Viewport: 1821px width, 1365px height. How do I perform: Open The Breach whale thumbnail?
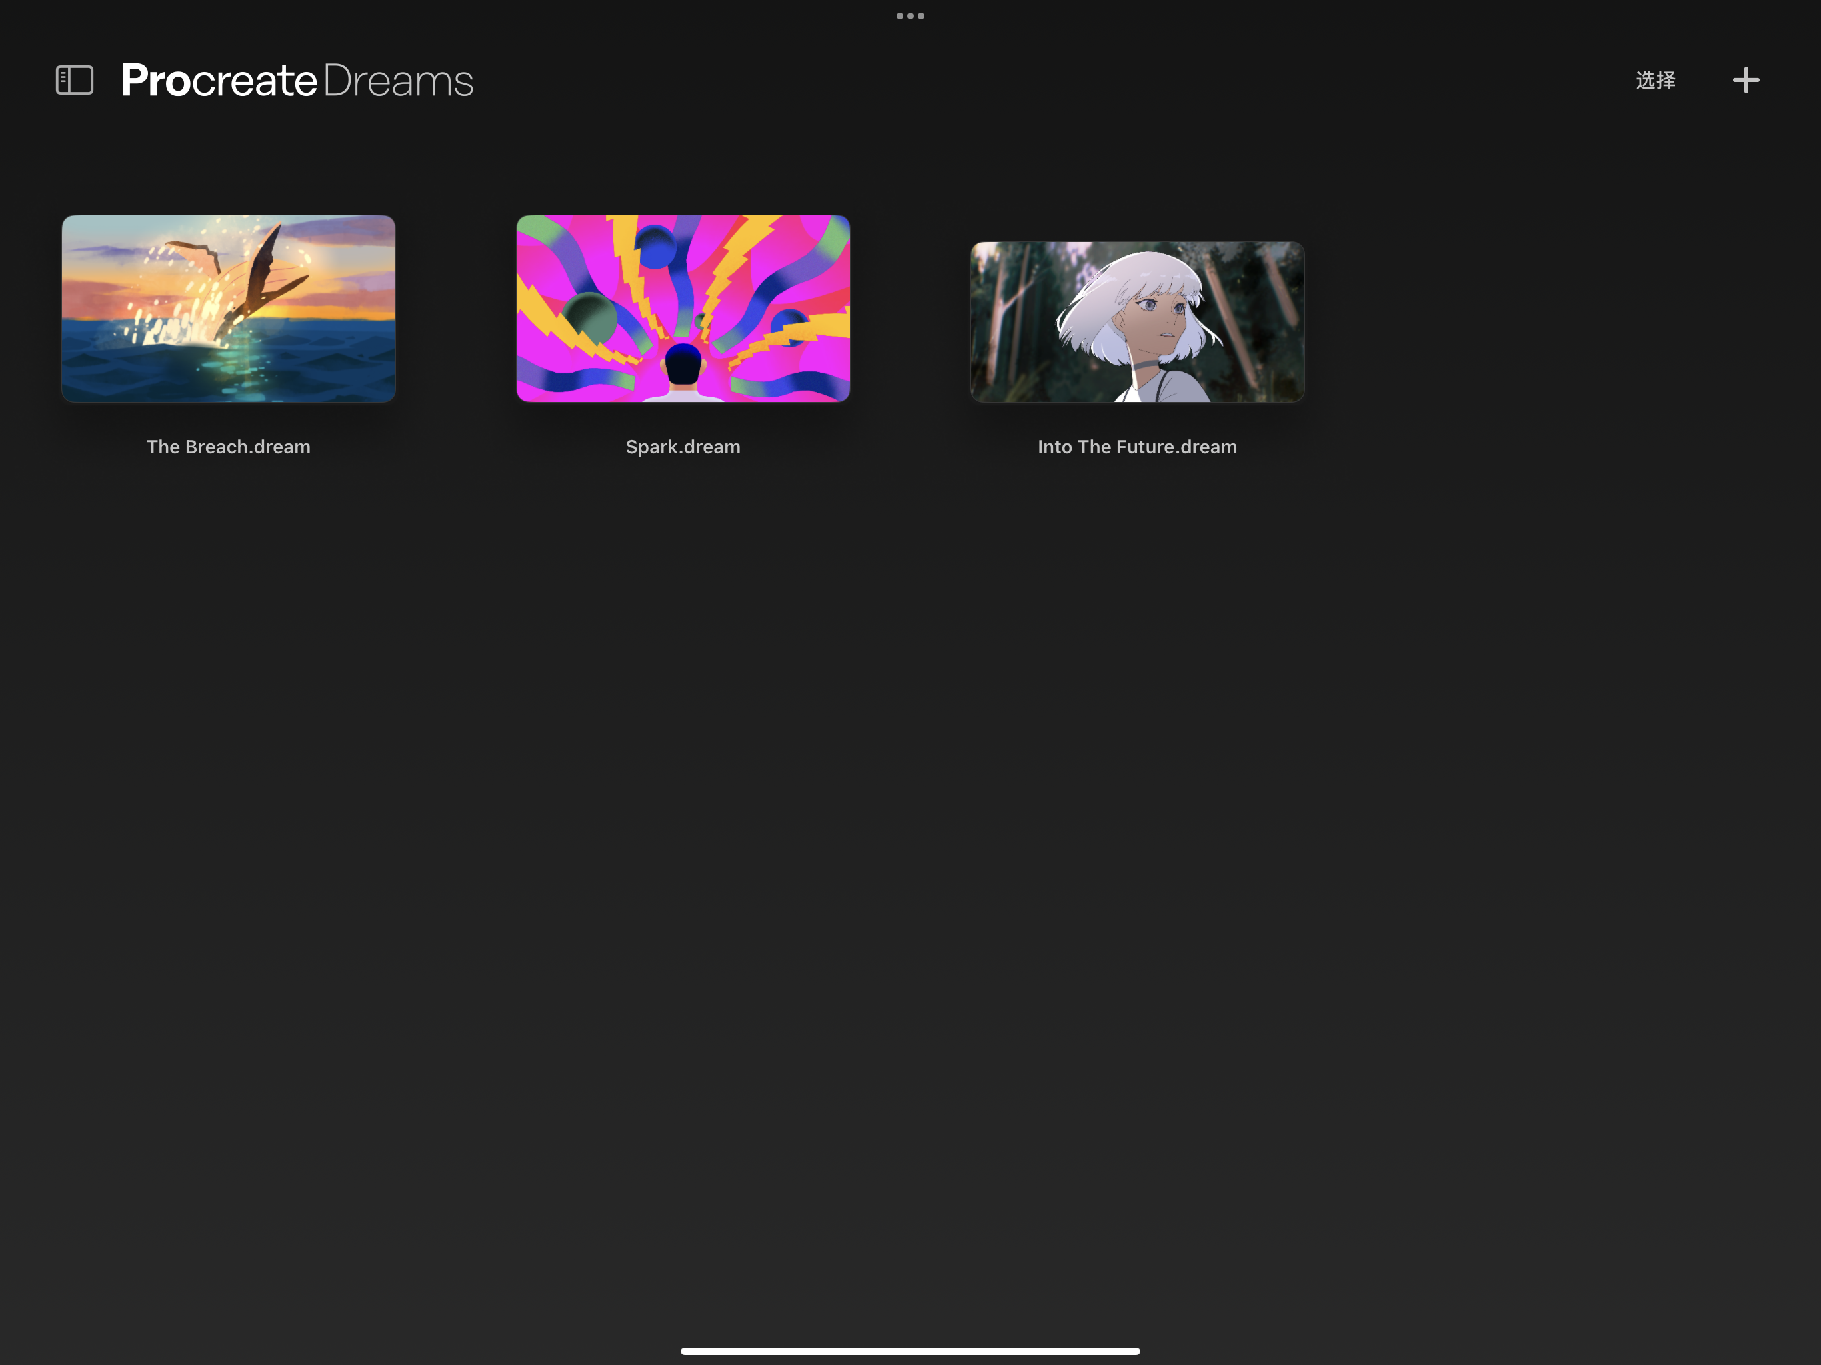pyautogui.click(x=228, y=308)
